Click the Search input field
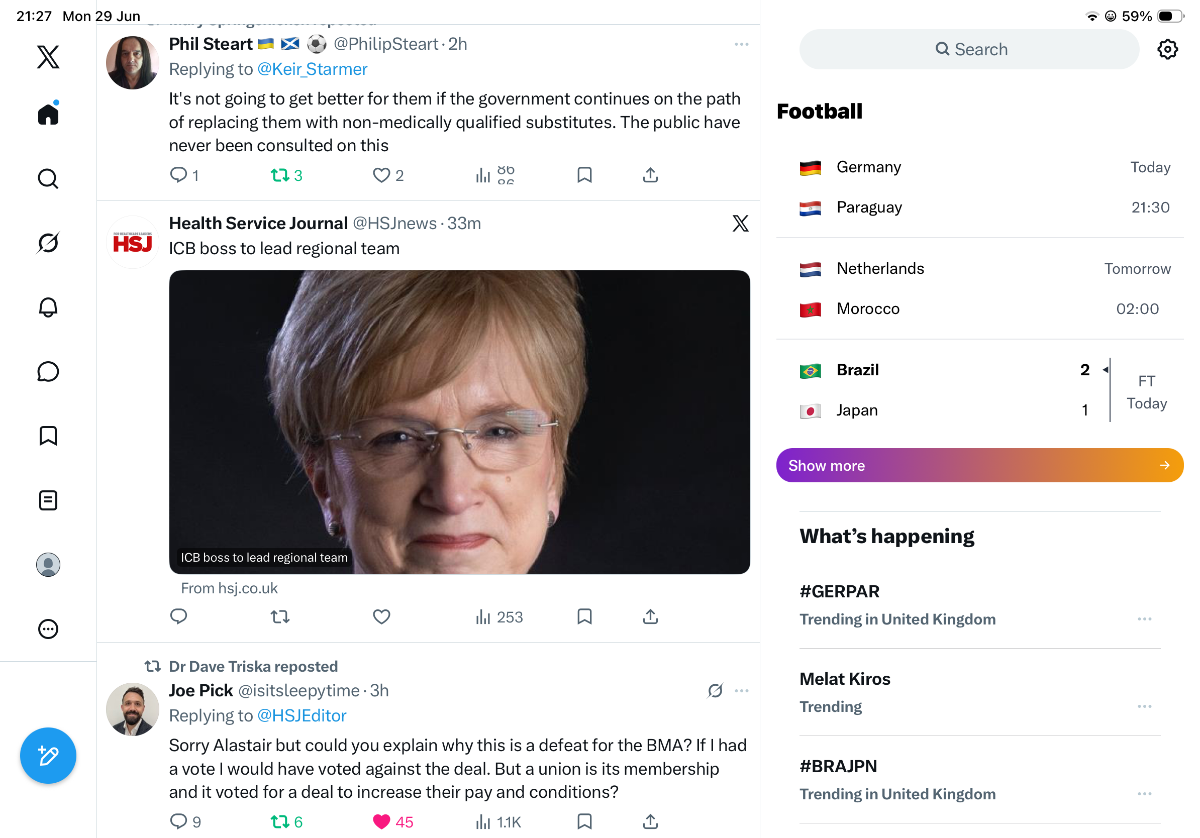This screenshot has width=1200, height=838. pos(969,49)
